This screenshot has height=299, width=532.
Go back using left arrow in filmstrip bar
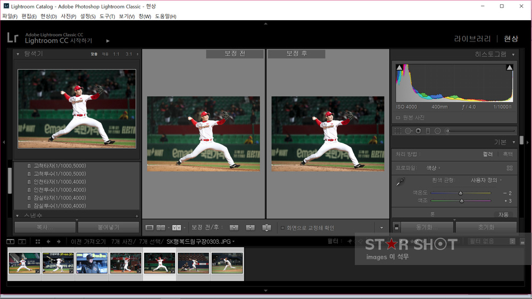coord(48,242)
